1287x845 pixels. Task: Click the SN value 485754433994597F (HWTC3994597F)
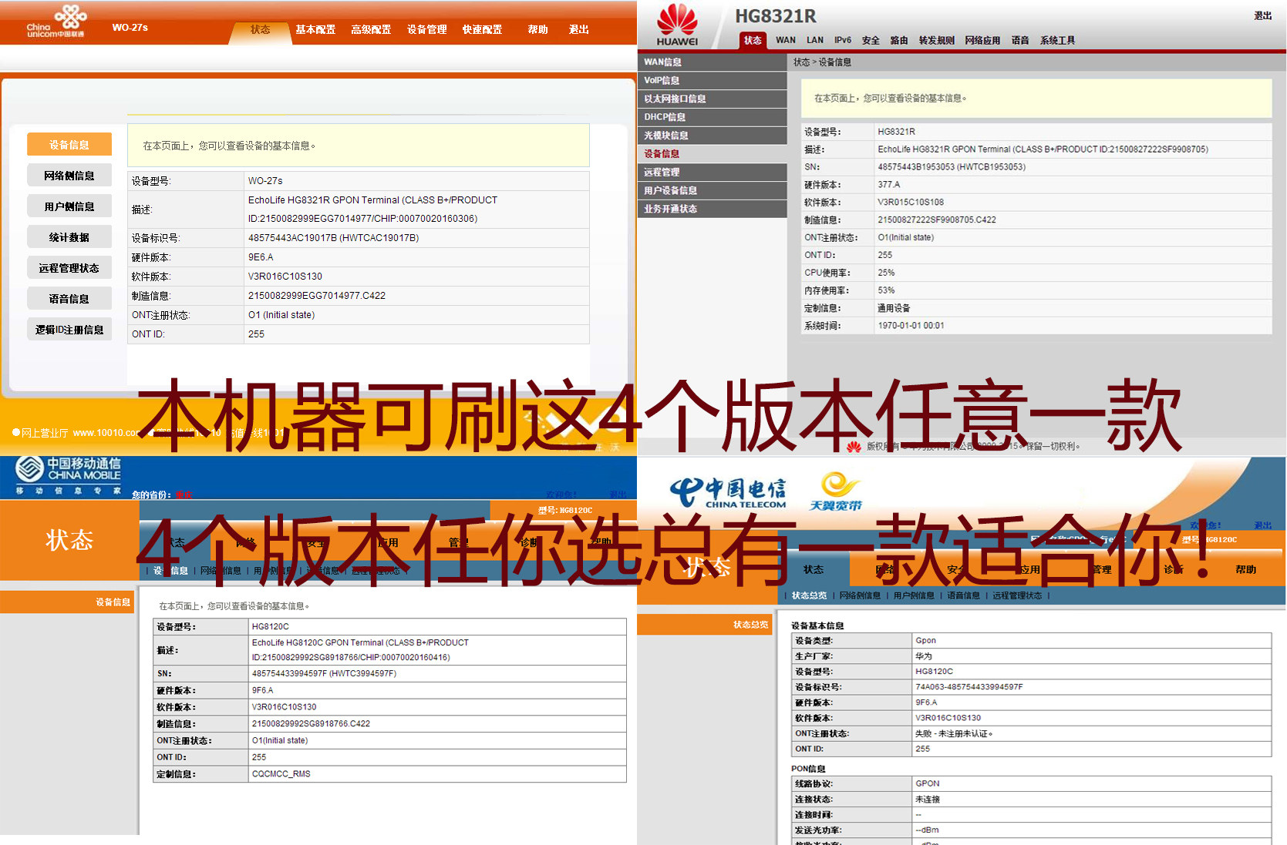324,673
